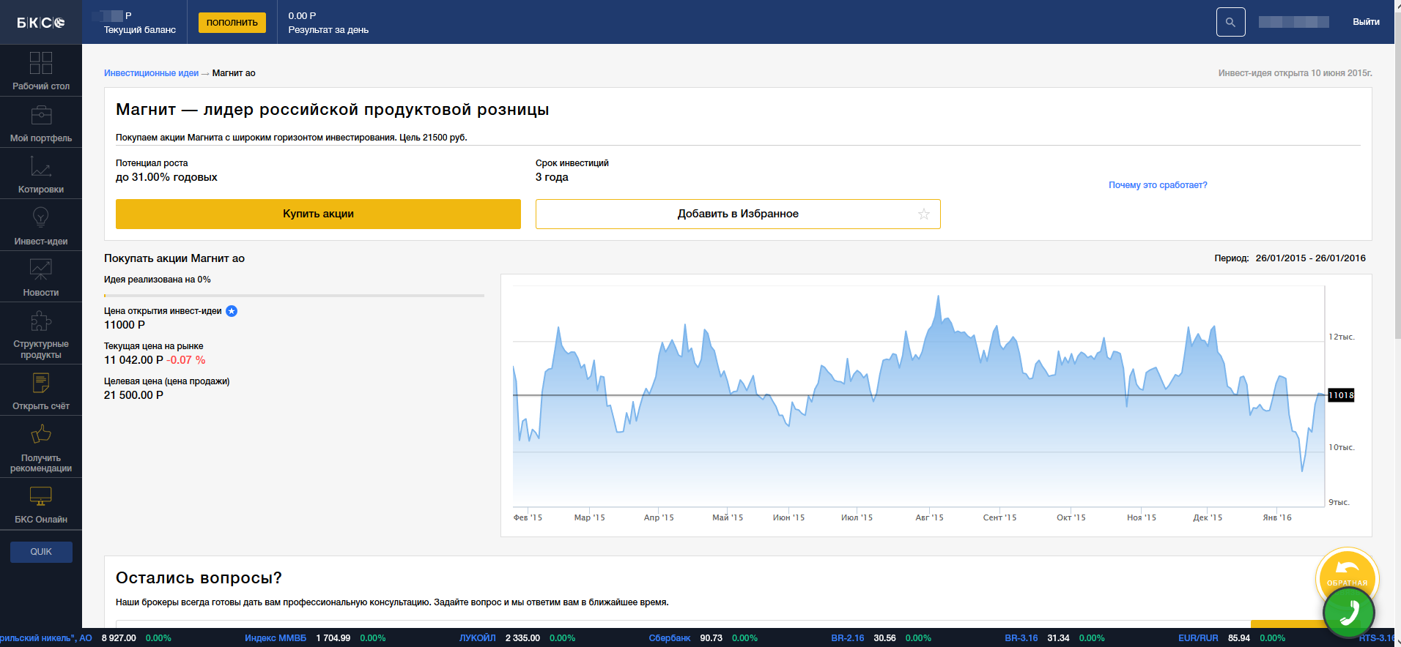Open Новости presentation icon
The height and width of the screenshot is (647, 1401).
pyautogui.click(x=41, y=269)
